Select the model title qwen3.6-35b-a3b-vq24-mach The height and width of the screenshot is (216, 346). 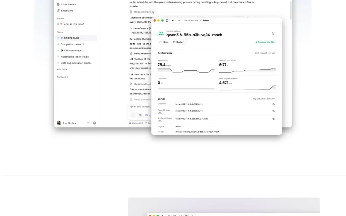194,35
